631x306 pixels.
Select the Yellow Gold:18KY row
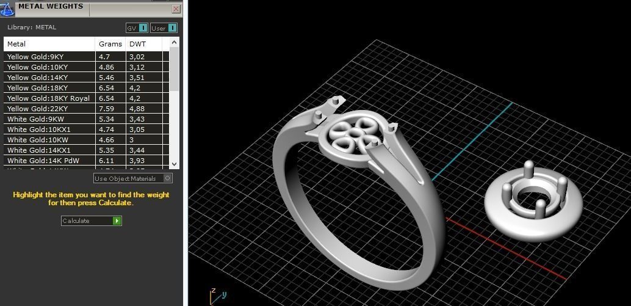pos(87,88)
